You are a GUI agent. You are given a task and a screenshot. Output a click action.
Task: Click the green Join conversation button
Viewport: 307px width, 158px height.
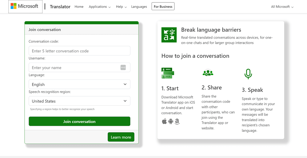click(79, 121)
